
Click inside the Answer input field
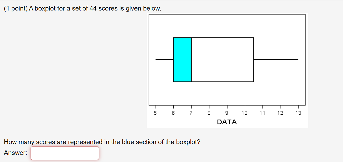65,153
